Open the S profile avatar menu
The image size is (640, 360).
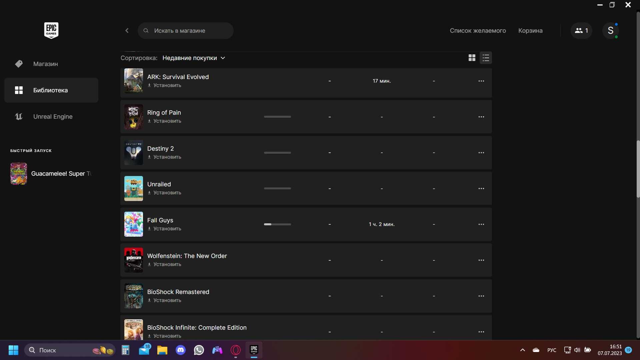click(611, 31)
